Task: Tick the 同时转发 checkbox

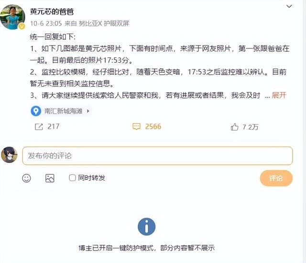Action: (72, 178)
